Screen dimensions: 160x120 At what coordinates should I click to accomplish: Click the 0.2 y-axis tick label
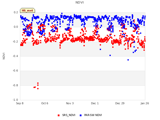click(16, 12)
